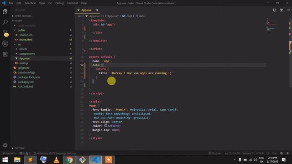Viewport: 292px width, 164px height.
Task: Open the Selection menu
Action: point(30,3)
